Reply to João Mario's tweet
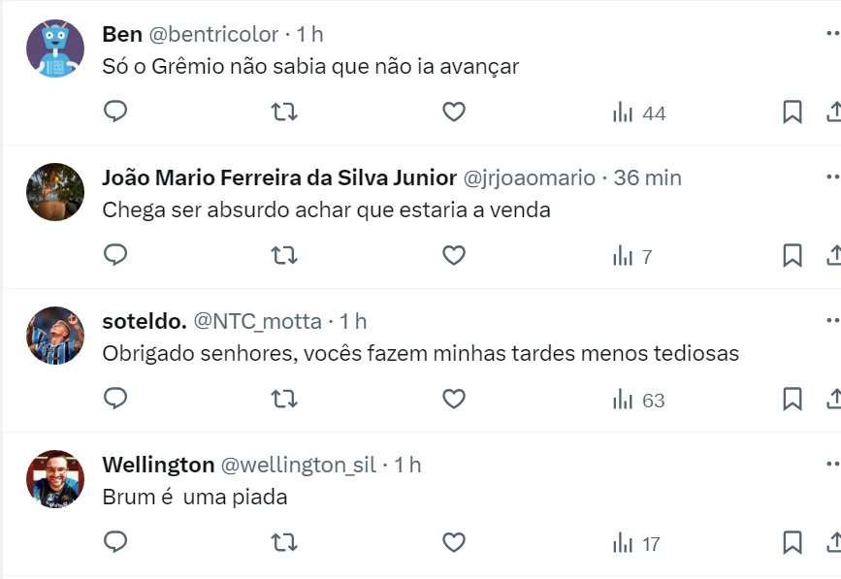The image size is (841, 579). pos(115,256)
